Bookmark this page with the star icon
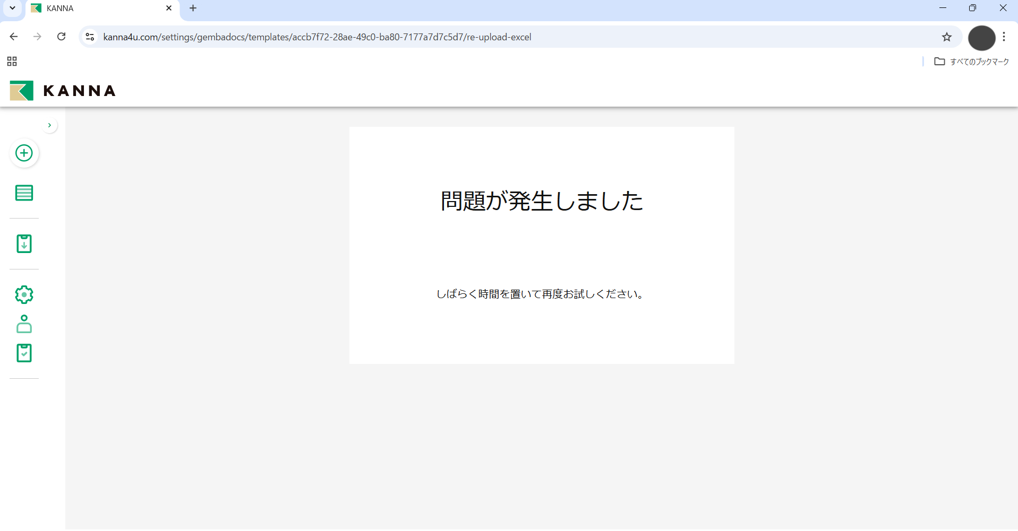Viewport: 1018px width, 531px height. pyautogui.click(x=946, y=37)
